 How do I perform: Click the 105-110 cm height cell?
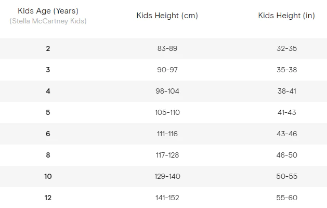pyautogui.click(x=167, y=112)
